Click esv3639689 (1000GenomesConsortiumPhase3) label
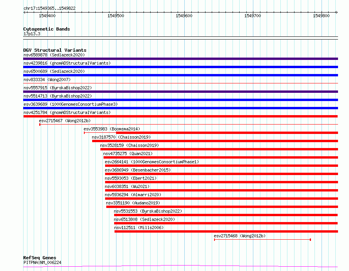 [x=71, y=104]
